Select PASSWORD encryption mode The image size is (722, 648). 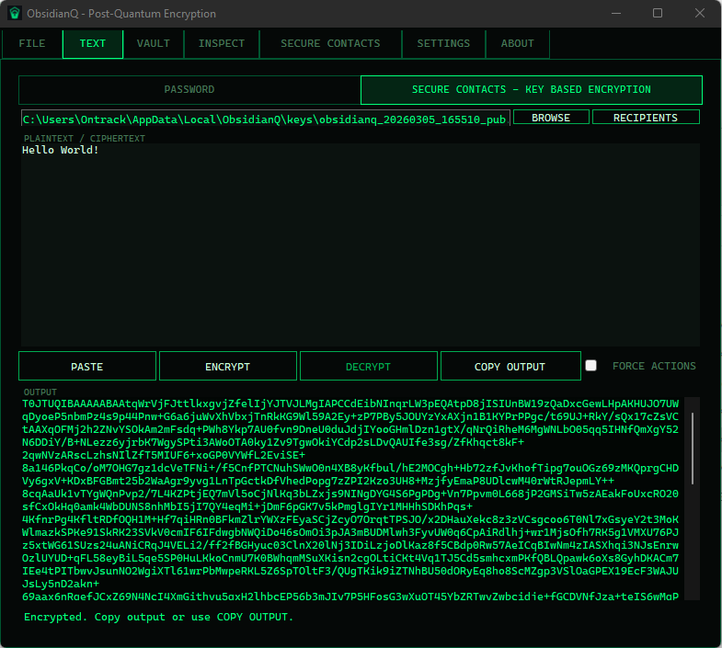point(189,90)
